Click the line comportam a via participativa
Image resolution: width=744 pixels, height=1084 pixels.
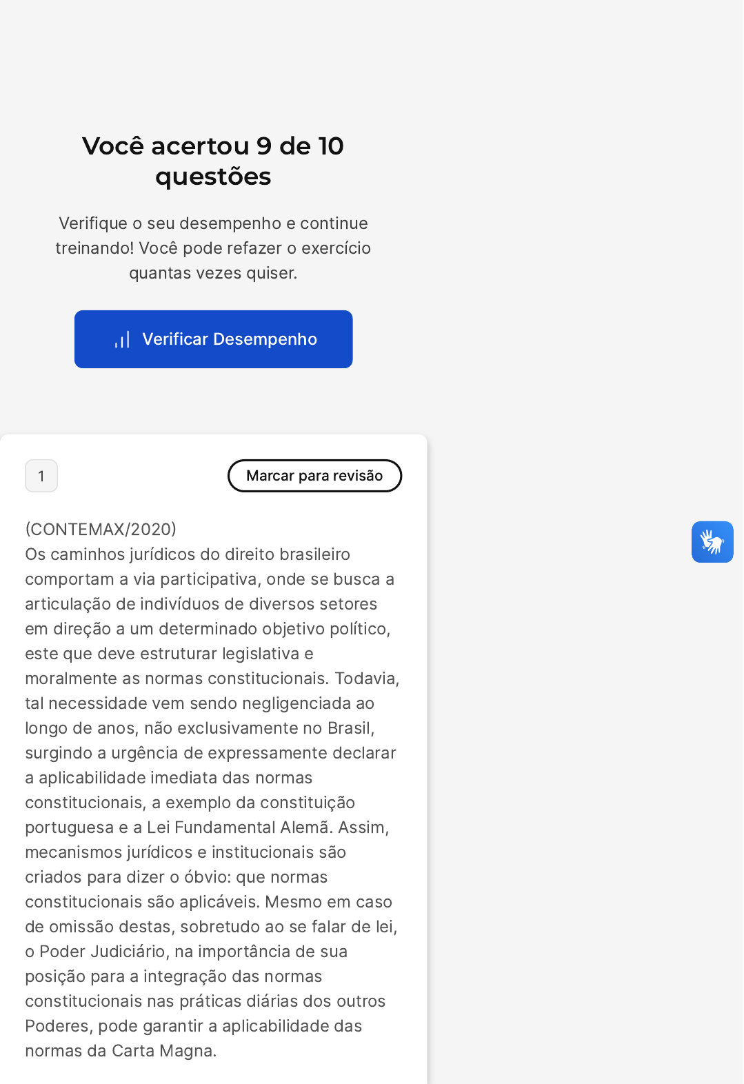pyautogui.click(x=210, y=579)
